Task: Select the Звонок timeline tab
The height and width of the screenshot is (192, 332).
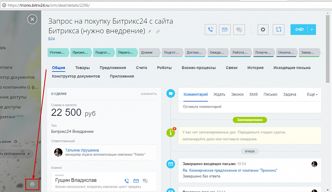Action: [237, 94]
